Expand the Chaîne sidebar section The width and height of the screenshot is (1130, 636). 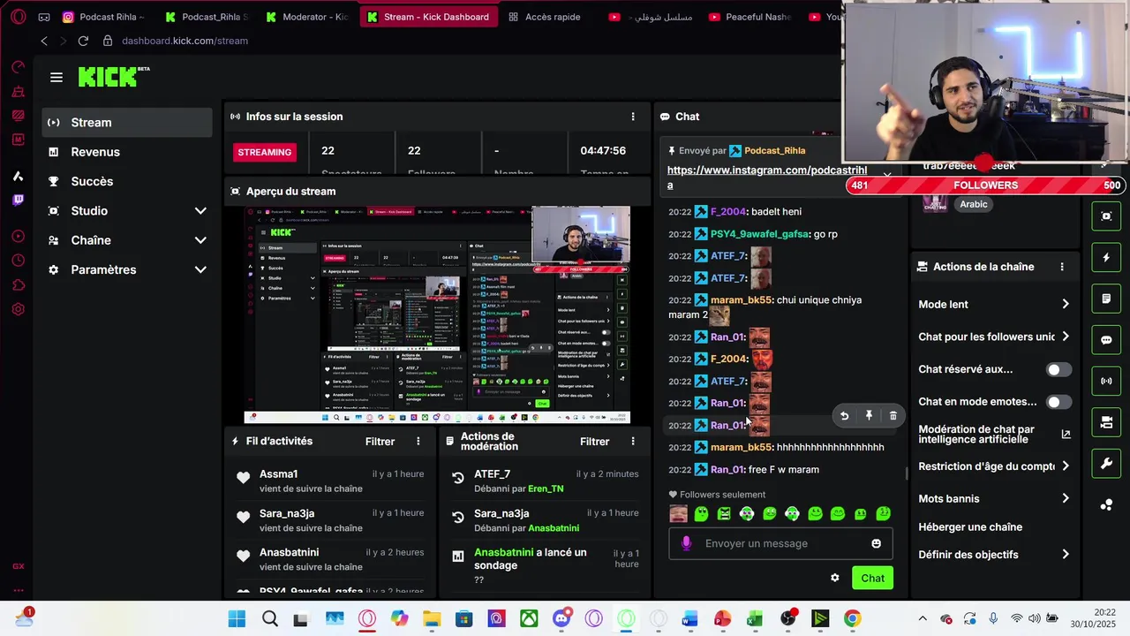(x=200, y=240)
